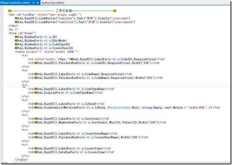
Task: Click the NumberBoxFor c.SortOrder line
Action: tap(97, 122)
